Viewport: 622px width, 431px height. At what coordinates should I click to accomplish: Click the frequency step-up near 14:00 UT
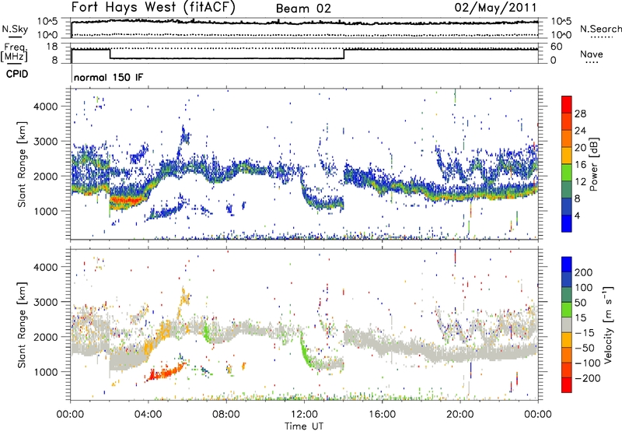tap(344, 54)
